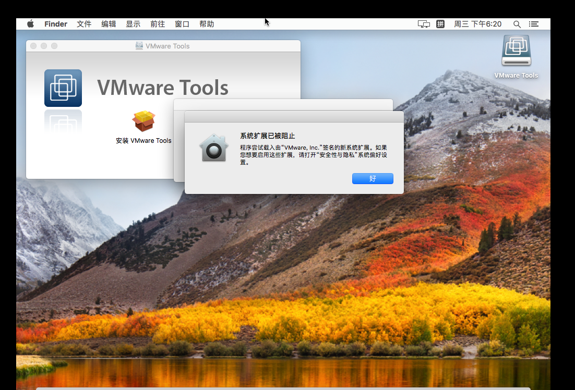Click the 好 button in the dialog

[373, 178]
